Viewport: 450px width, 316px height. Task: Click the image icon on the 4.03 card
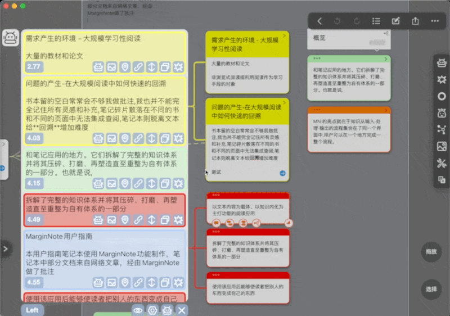click(x=111, y=138)
